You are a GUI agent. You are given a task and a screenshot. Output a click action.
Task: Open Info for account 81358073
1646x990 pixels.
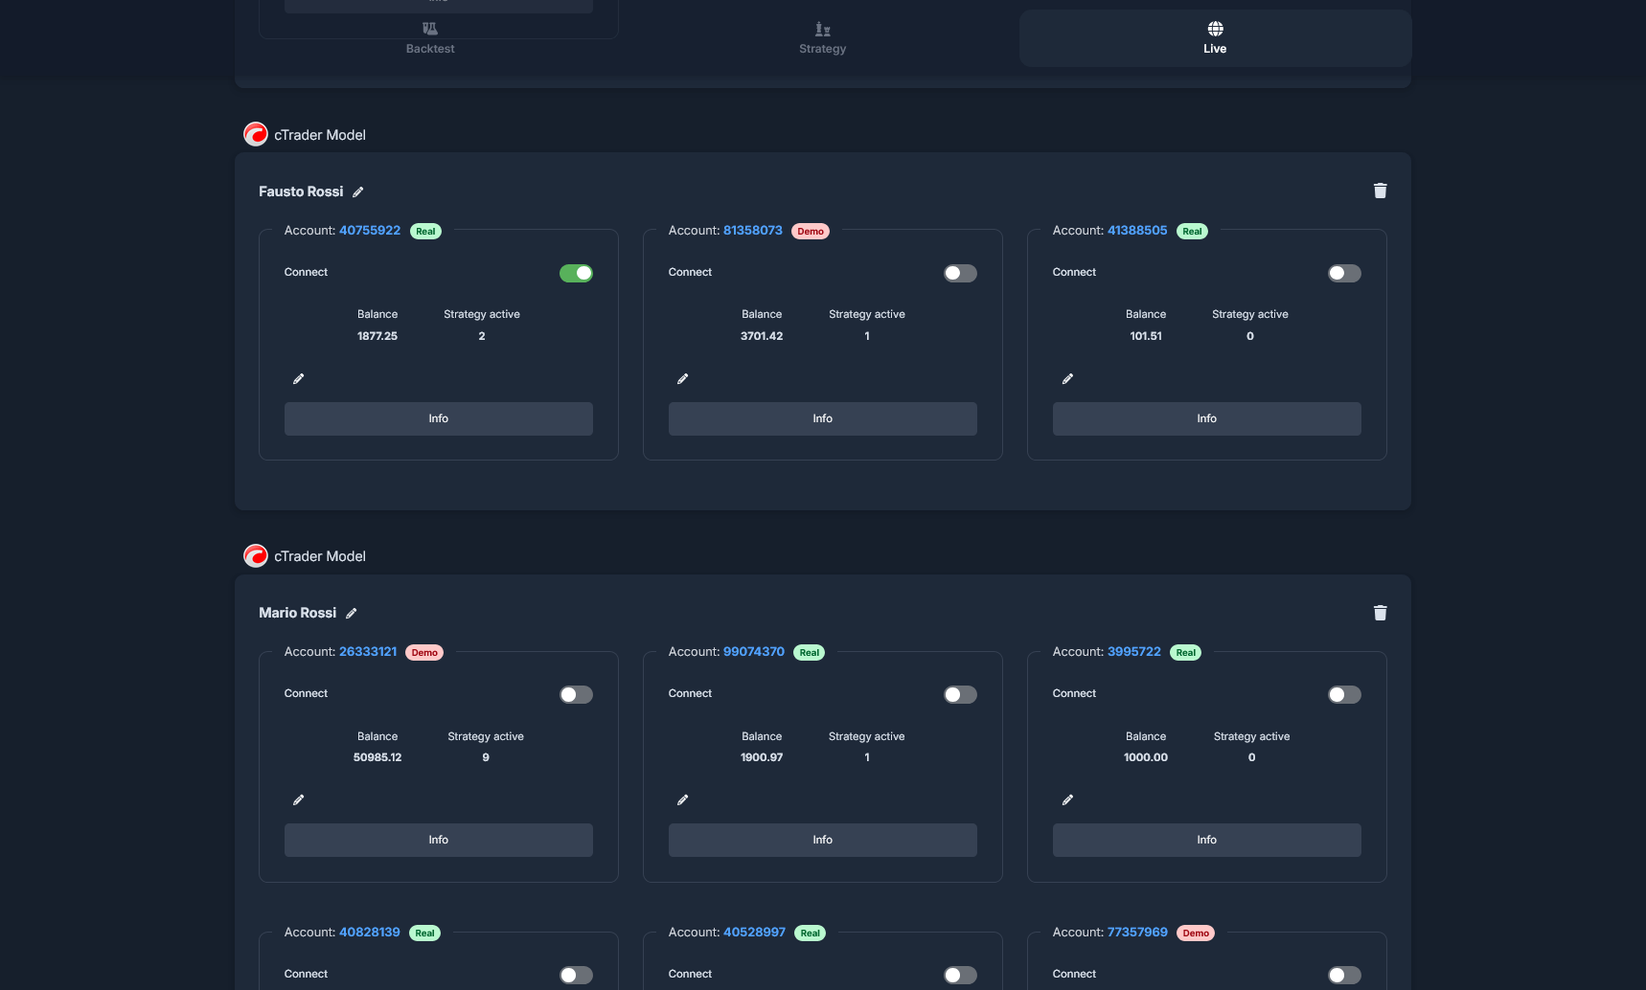(823, 418)
